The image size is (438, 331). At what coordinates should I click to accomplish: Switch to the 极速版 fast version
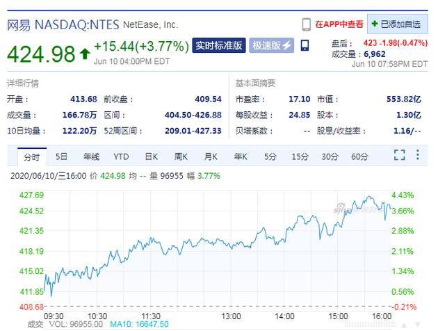pos(272,45)
